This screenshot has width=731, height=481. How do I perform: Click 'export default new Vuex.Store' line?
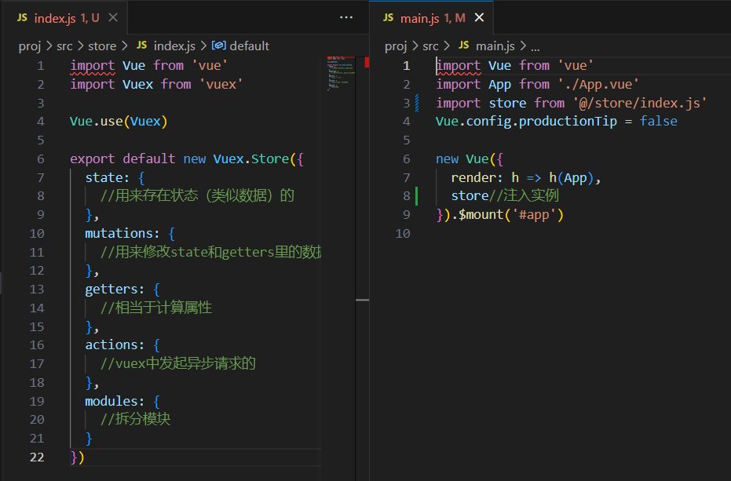[187, 159]
